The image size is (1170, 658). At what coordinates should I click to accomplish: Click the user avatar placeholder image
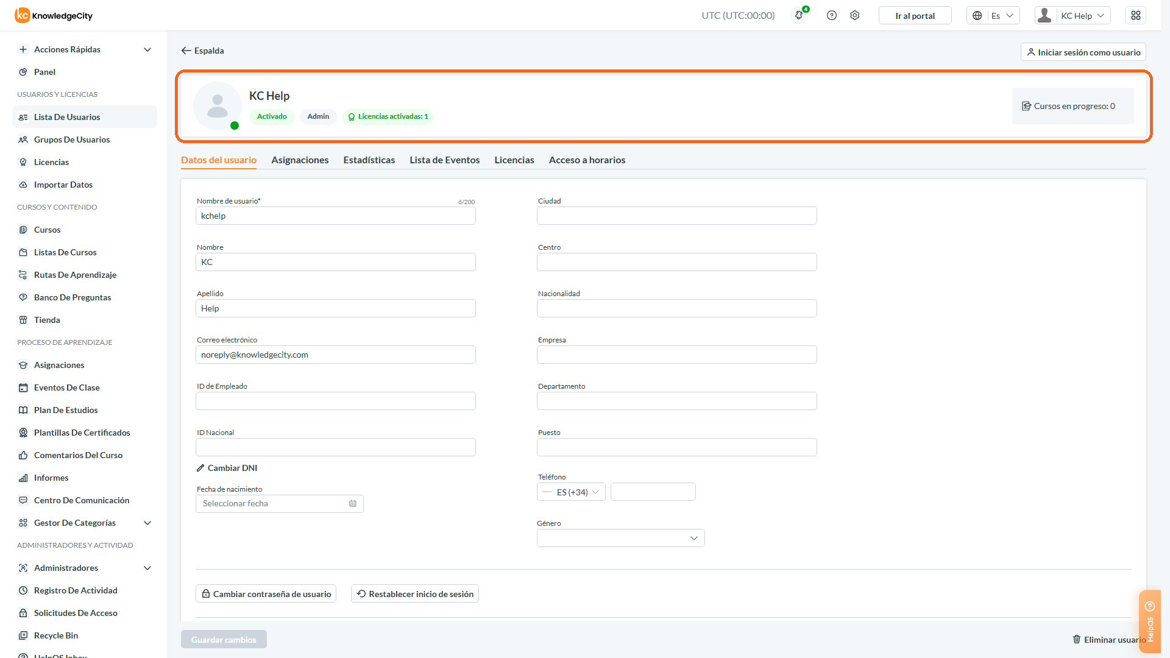click(218, 106)
